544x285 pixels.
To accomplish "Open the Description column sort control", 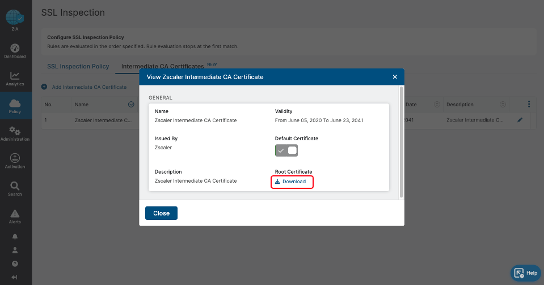I will pyautogui.click(x=503, y=105).
